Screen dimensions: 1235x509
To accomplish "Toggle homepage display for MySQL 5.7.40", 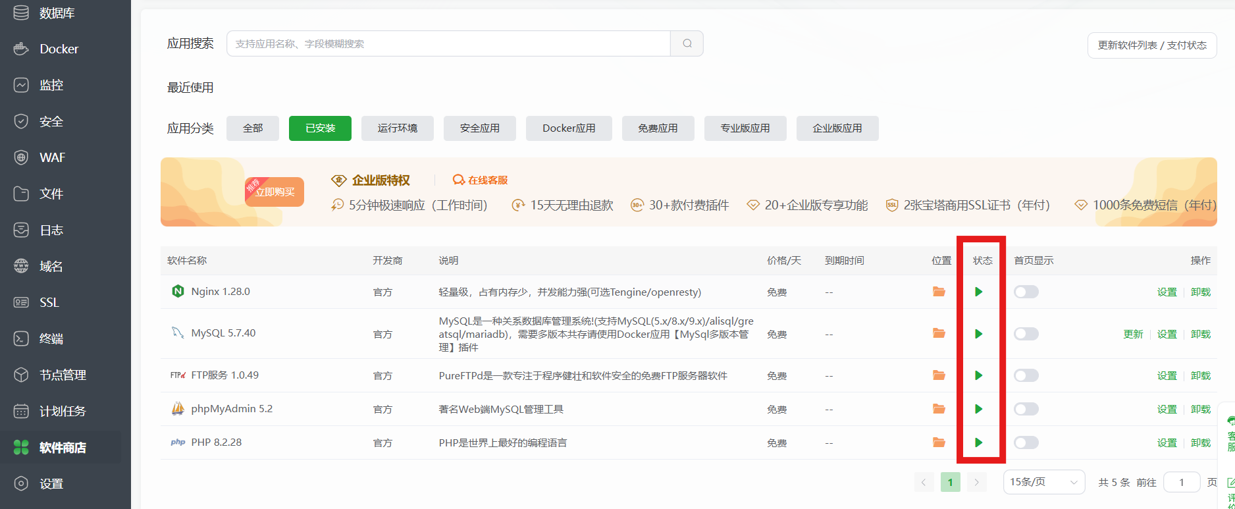I will [x=1026, y=334].
